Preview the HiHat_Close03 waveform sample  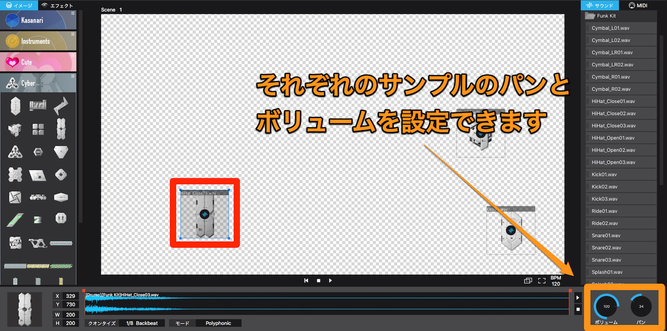click(578, 298)
